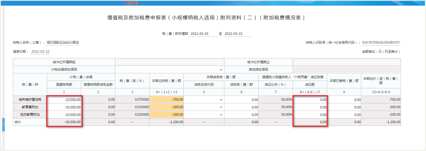
Task: Edit 本期已缴税额 for 城市维护建设税 row
Action: click(344, 100)
